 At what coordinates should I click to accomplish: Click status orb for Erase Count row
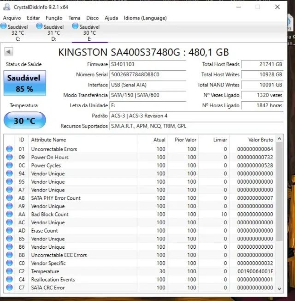[x=9, y=231]
